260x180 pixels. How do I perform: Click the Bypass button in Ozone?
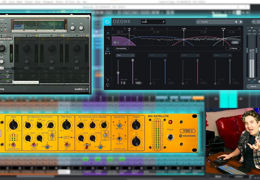(x=253, y=86)
